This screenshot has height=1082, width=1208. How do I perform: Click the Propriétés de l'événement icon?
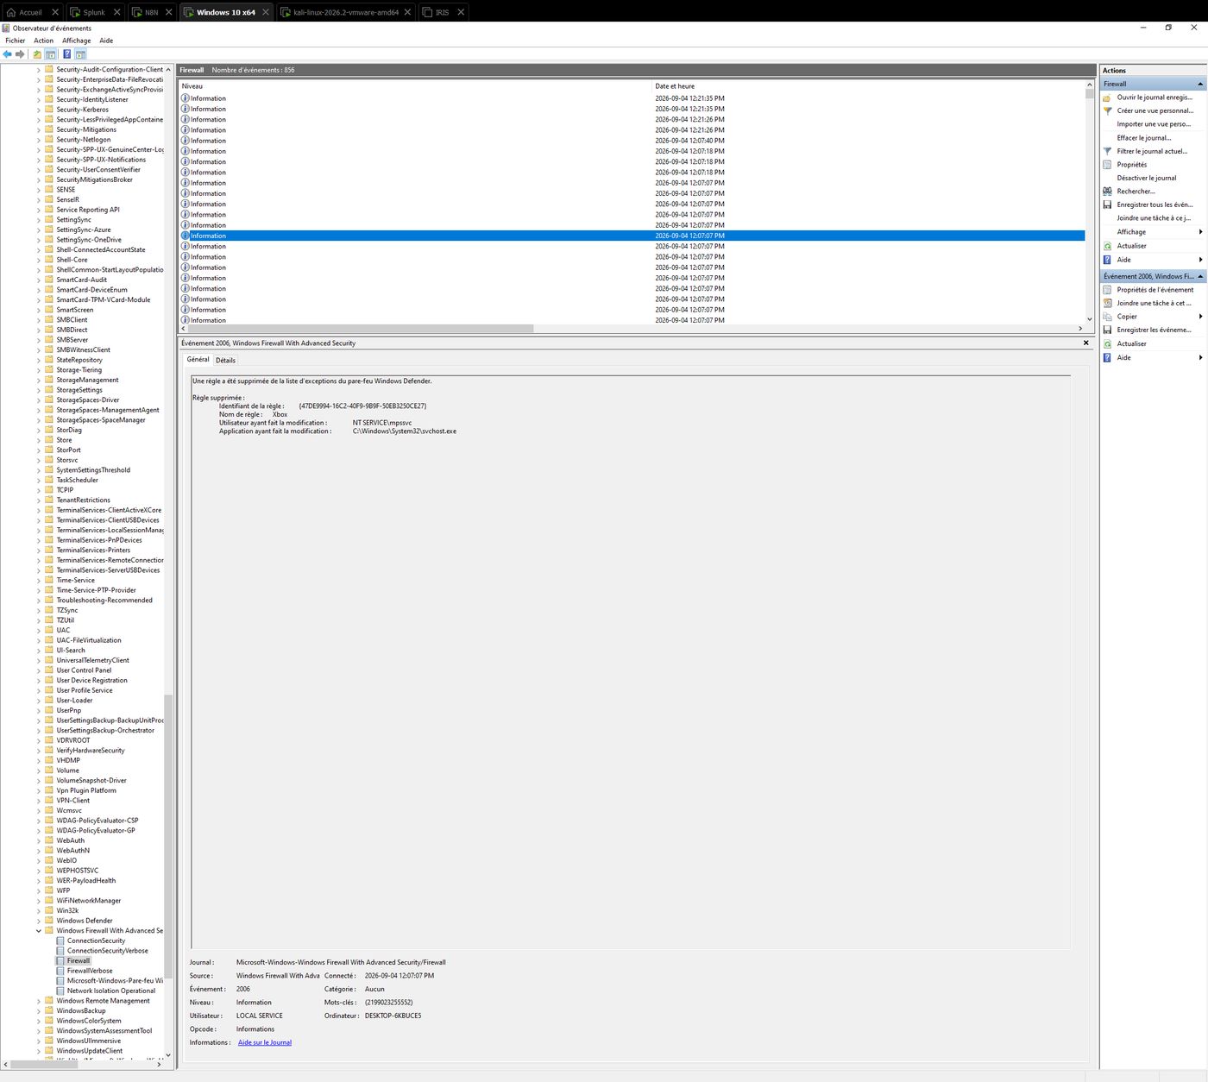click(x=1108, y=290)
